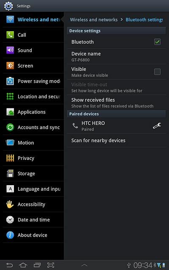Open the Call settings category
Image resolution: width=169 pixels, height=270 pixels.
point(33,35)
